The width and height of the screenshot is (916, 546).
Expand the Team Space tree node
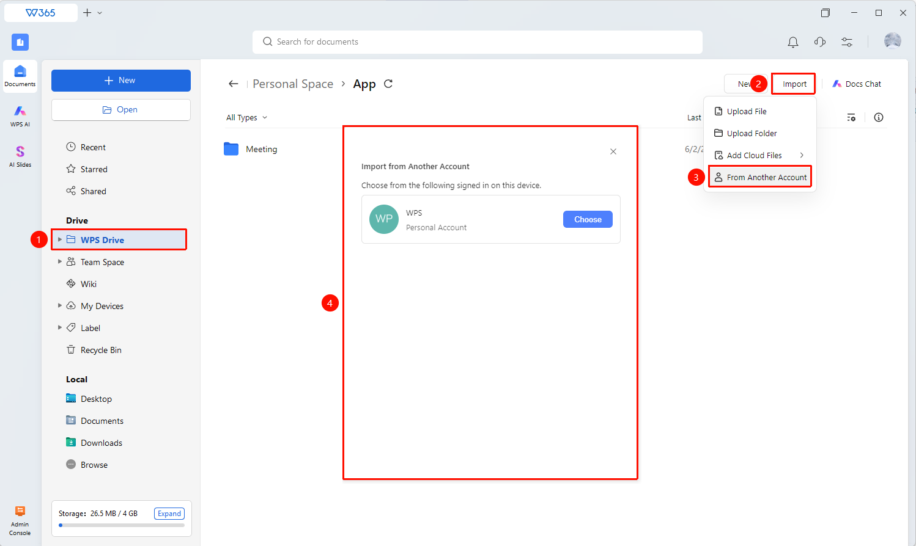click(60, 261)
